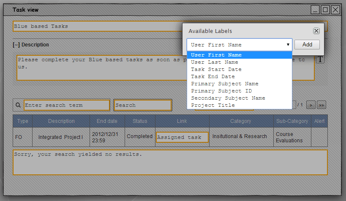Click the Link column header
The height and width of the screenshot is (201, 346).
tap(182, 121)
